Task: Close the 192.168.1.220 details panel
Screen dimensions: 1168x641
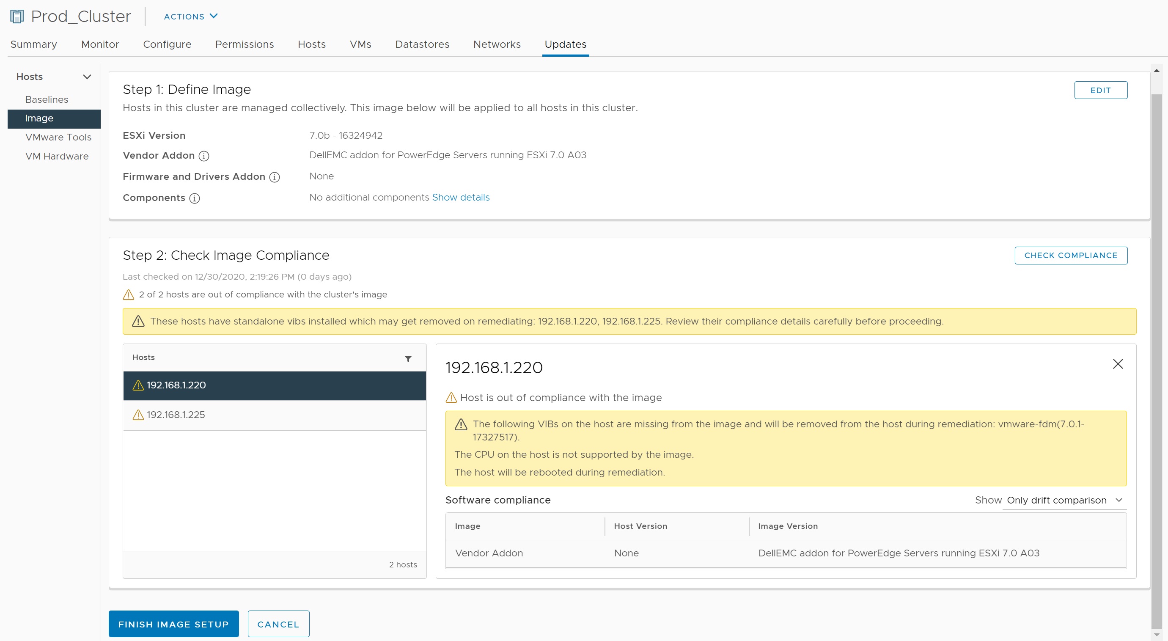Action: coord(1118,364)
